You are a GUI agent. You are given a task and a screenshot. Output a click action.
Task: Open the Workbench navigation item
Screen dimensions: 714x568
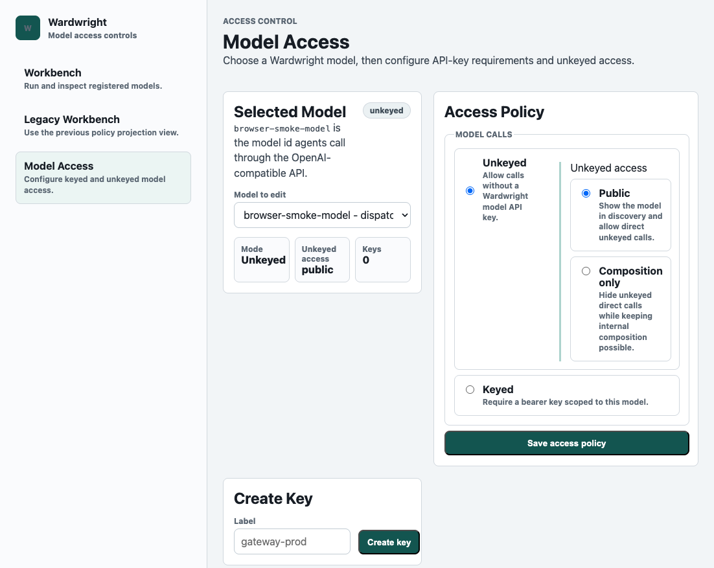click(x=103, y=79)
